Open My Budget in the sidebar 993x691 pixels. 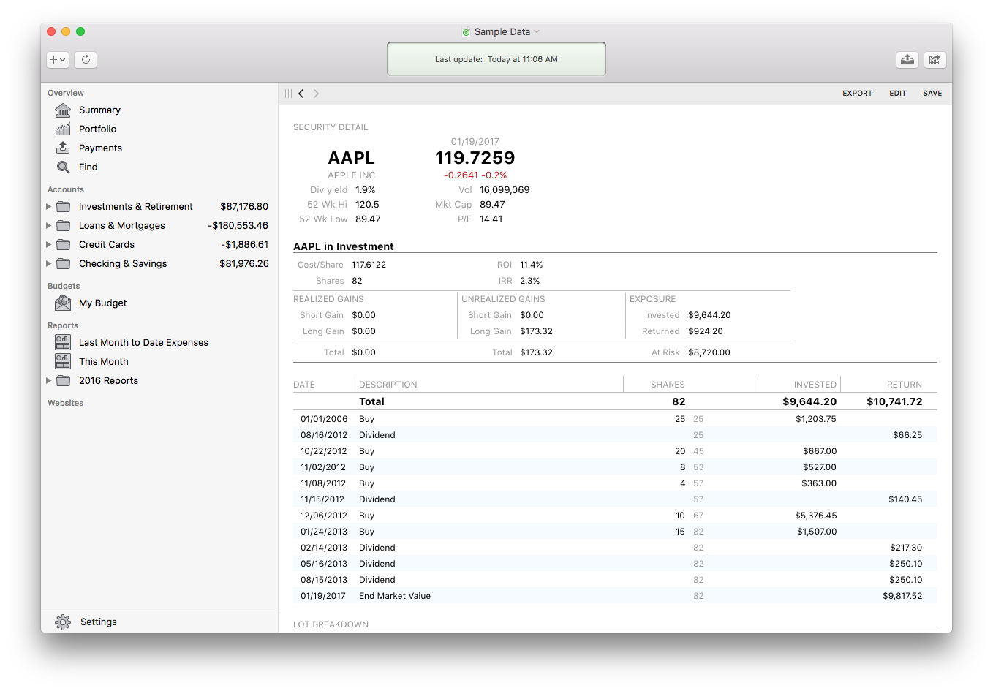pyautogui.click(x=103, y=303)
